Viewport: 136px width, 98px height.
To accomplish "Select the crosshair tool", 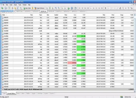I will click(108, 8).
